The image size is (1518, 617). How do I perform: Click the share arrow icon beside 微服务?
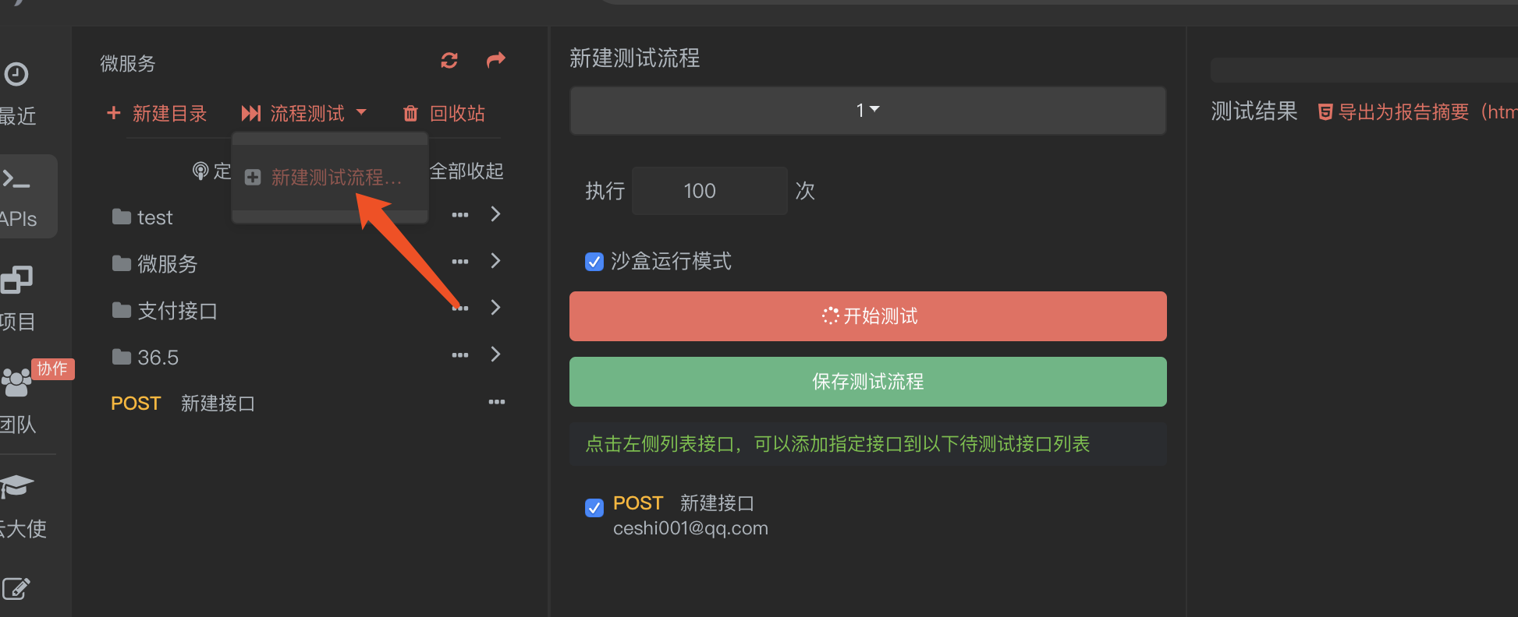coord(496,60)
